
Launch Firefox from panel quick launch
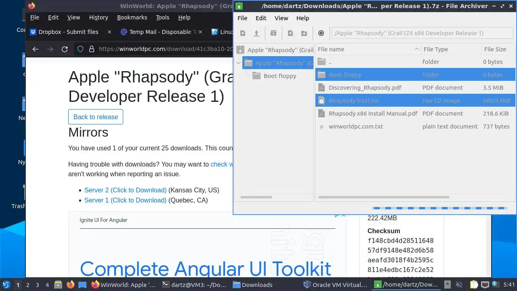click(x=70, y=285)
